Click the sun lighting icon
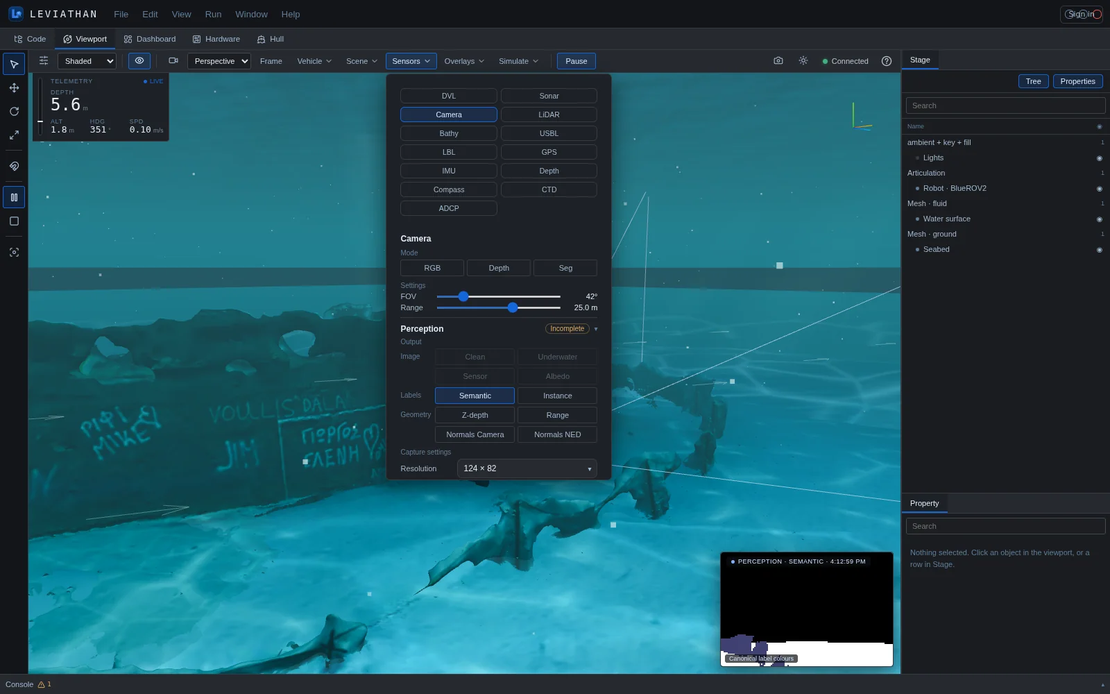 click(x=803, y=61)
